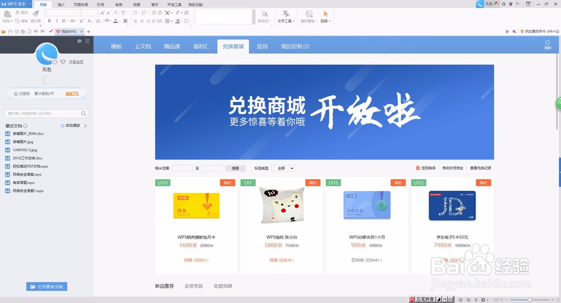Screen dimensions: 561x303
Task: Click the Cut (剪切) scissors icon
Action: (x=17, y=12)
